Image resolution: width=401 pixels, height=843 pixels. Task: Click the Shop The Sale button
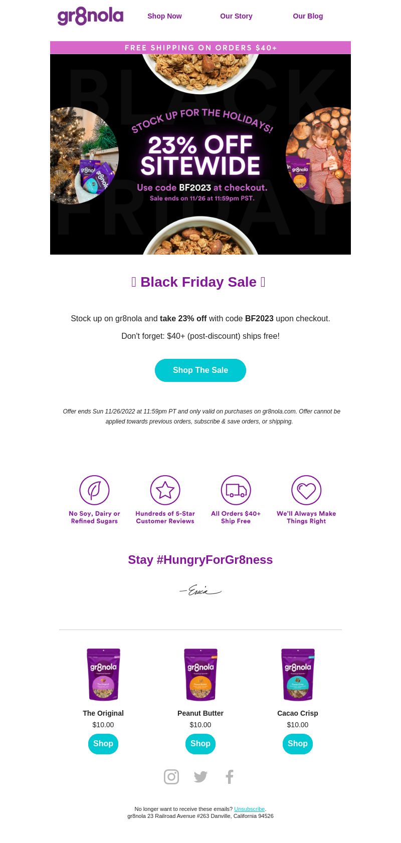(200, 370)
